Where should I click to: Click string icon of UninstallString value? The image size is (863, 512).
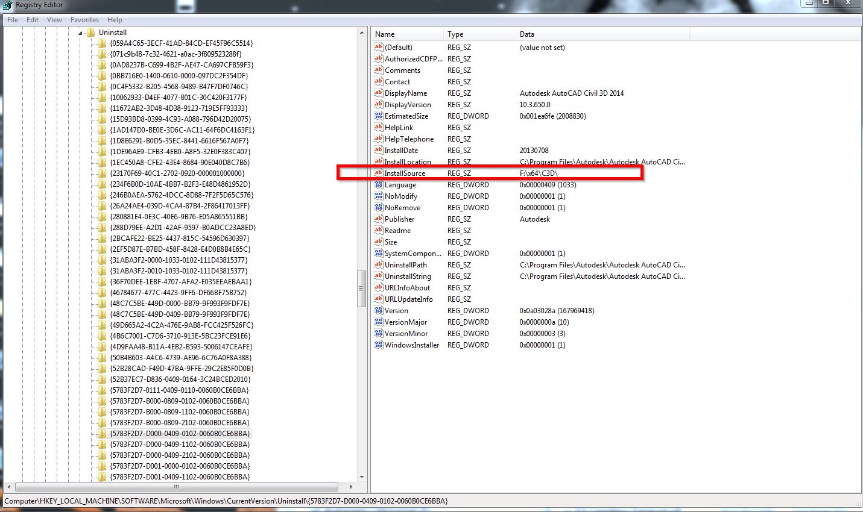point(379,276)
